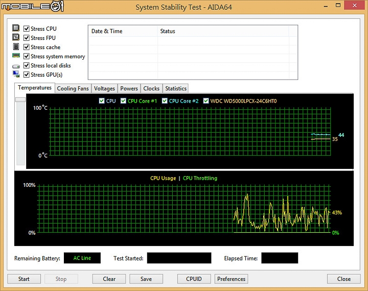Close the window with the red X
The width and height of the screenshot is (368, 291).
(x=354, y=5)
